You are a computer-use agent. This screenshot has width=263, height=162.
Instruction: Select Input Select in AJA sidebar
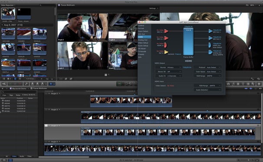[x=143, y=31]
